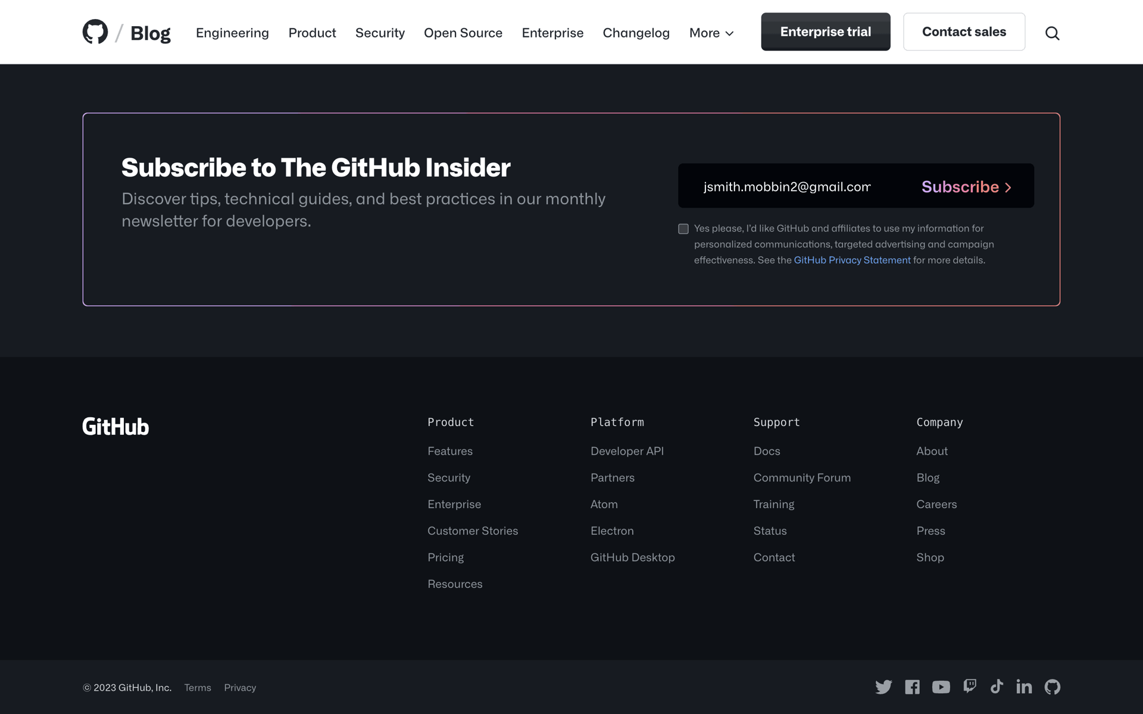
Task: Open the Electron link
Action: 612,531
